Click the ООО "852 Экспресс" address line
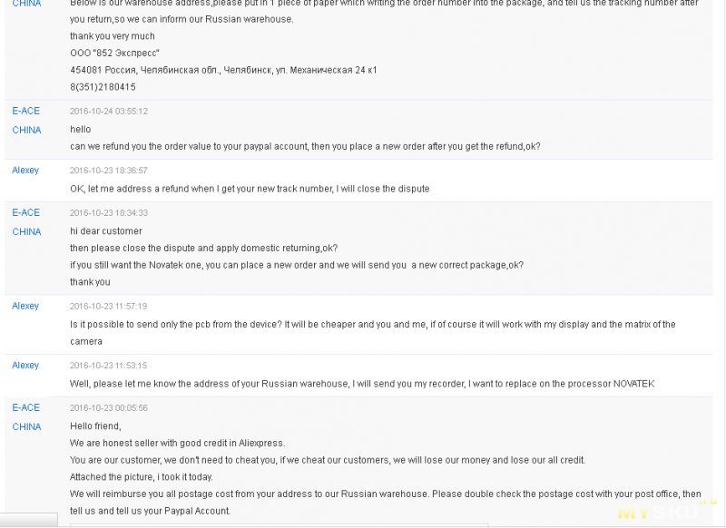The height and width of the screenshot is (528, 726). coord(115,54)
